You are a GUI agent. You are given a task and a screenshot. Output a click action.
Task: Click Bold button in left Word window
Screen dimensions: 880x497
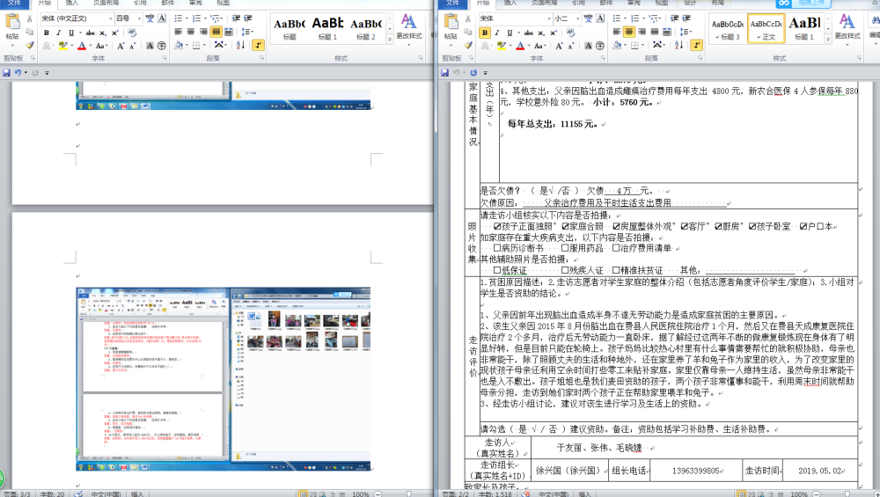click(47, 33)
